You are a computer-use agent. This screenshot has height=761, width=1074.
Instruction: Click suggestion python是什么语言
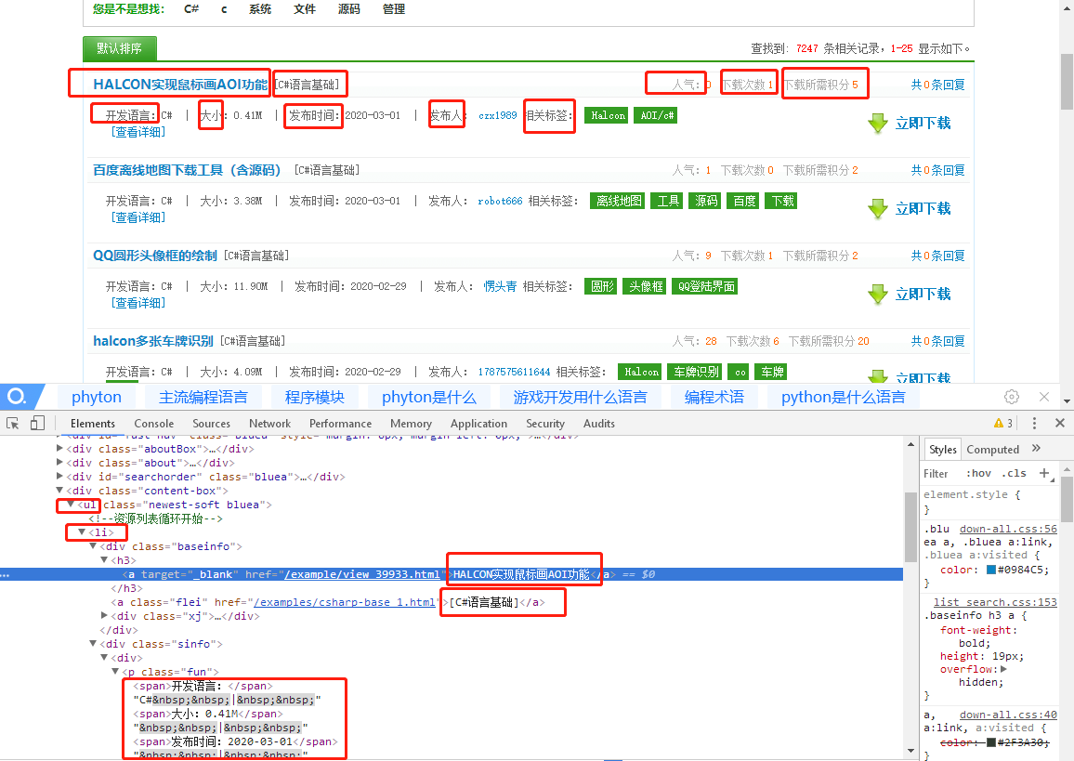pos(843,398)
